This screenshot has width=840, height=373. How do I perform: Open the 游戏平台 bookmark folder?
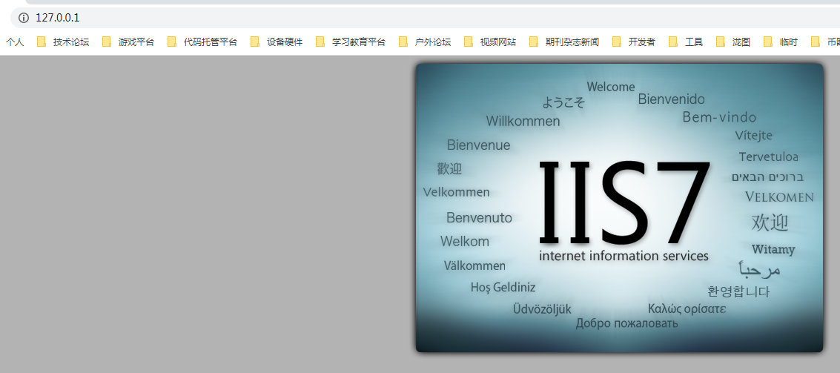click(128, 42)
